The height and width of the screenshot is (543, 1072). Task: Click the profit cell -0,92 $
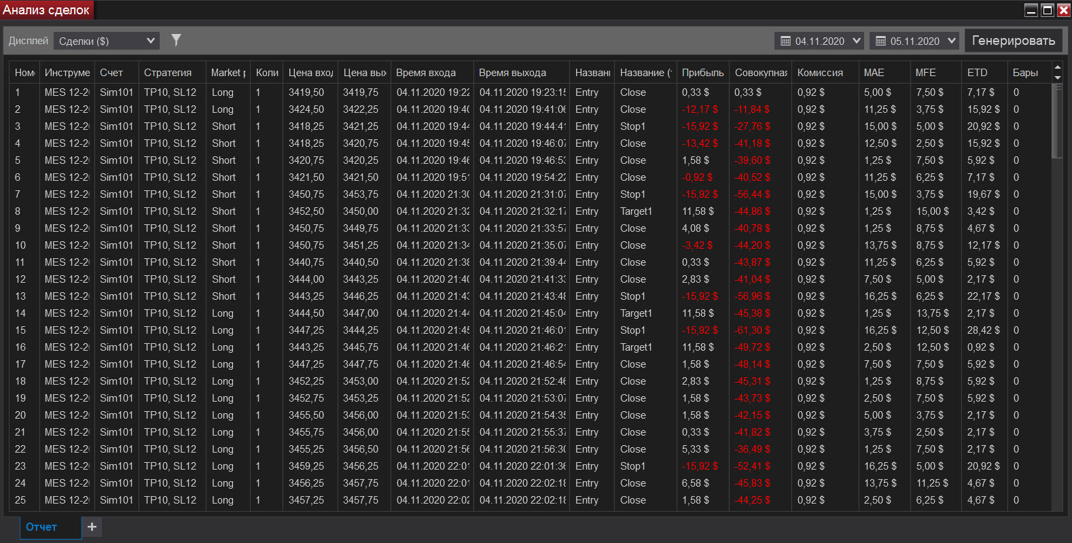coord(698,177)
